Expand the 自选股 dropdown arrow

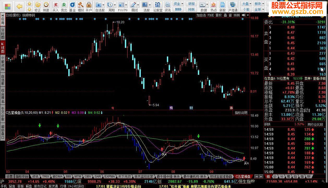tap(104, 5)
